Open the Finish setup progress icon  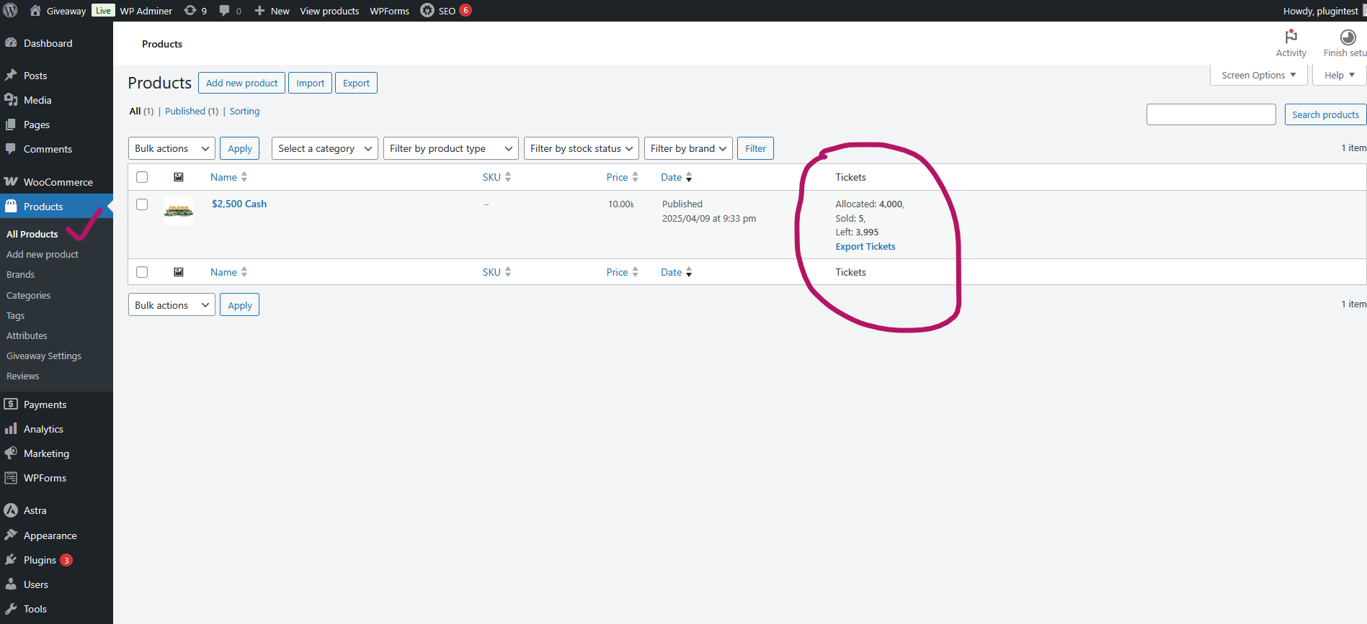click(1348, 37)
